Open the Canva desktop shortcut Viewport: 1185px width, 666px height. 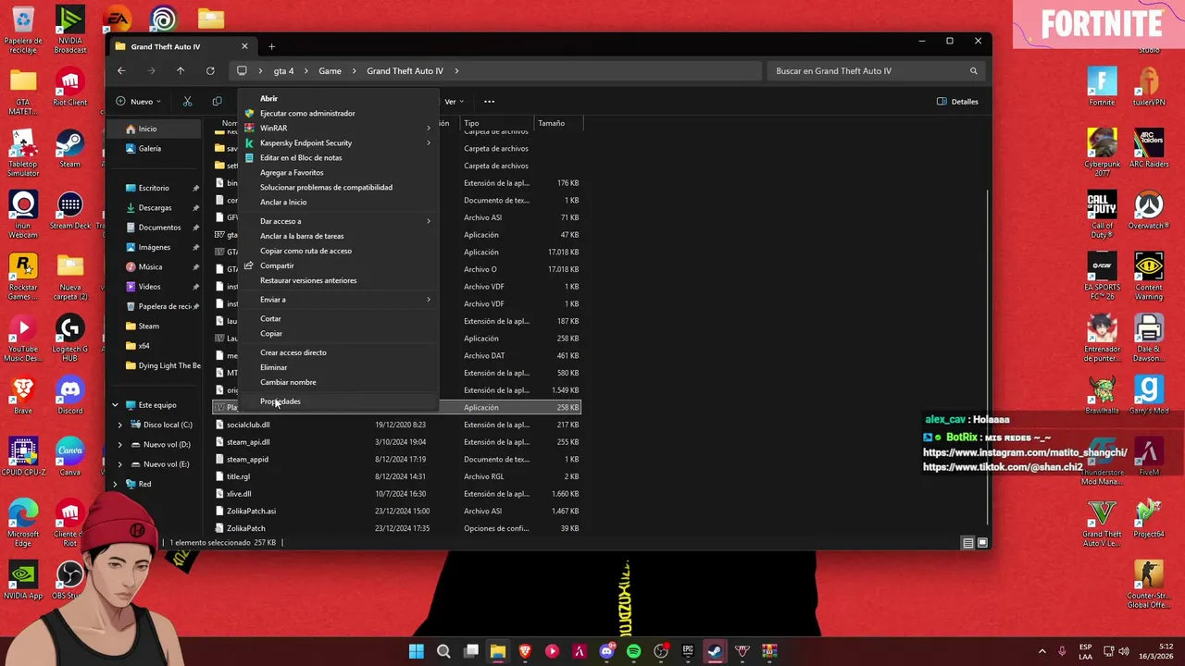[x=69, y=456]
